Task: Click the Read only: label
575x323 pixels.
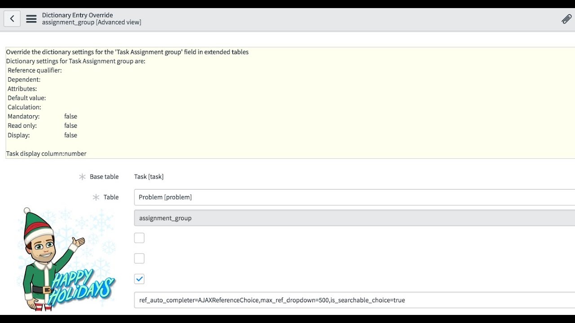Action: pos(22,126)
